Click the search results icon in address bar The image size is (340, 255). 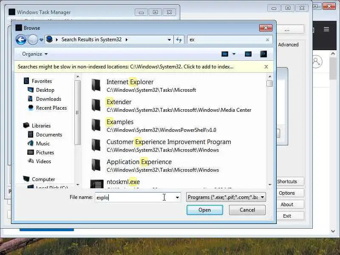[49, 39]
